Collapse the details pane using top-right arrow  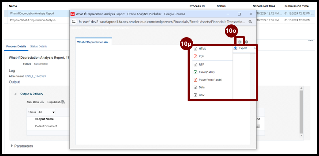(x=310, y=40)
